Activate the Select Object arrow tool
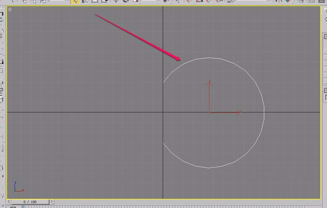 (x=75, y=1)
